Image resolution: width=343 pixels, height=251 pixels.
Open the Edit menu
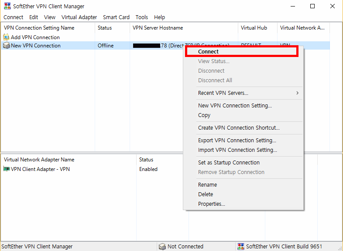[x=34, y=17]
